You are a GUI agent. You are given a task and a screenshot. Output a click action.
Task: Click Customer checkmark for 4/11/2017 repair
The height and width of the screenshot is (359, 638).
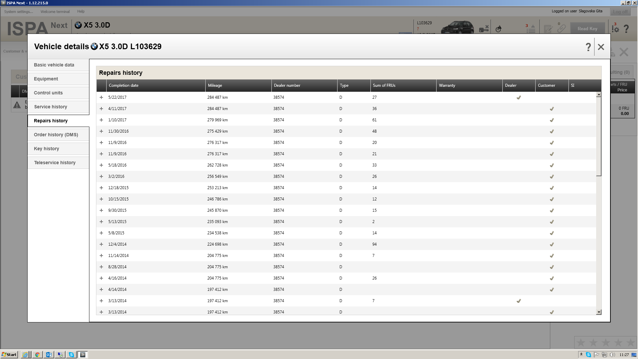[x=552, y=109]
